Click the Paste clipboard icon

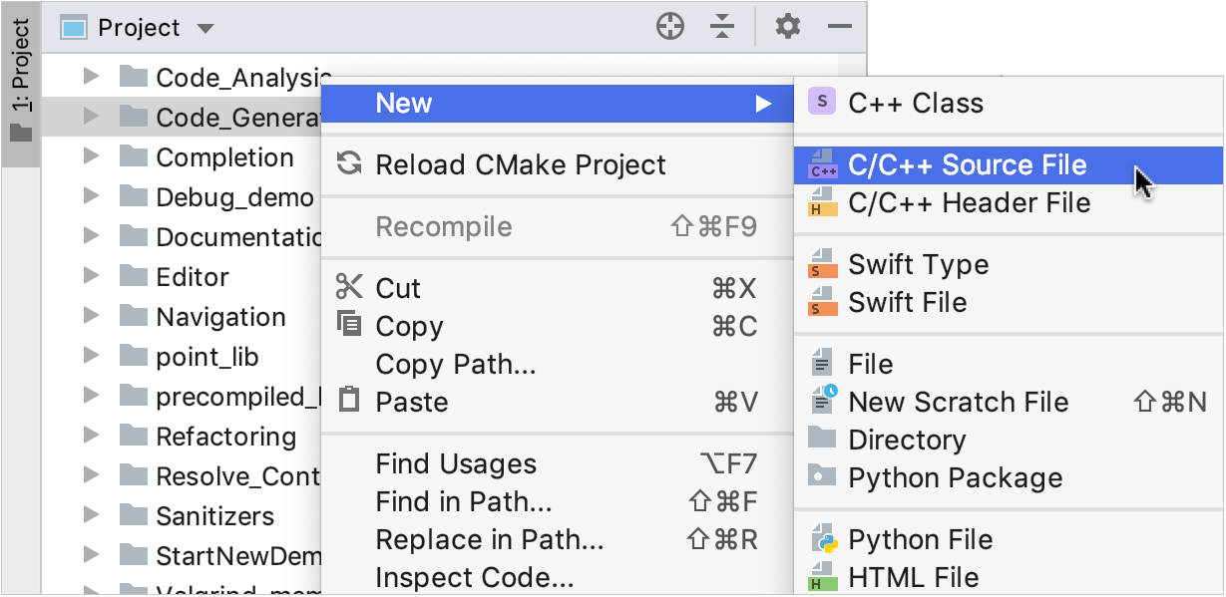tap(348, 401)
